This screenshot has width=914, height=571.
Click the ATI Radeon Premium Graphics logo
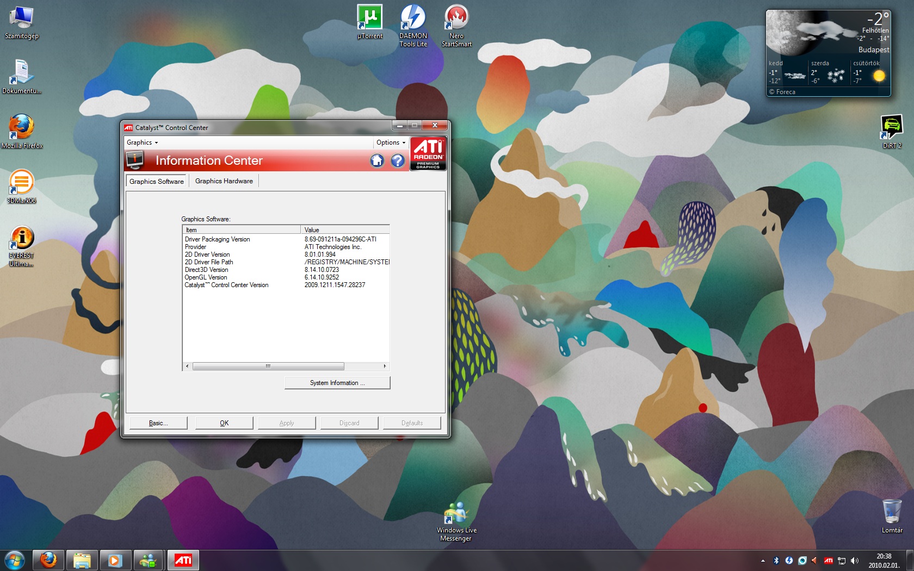coord(428,154)
